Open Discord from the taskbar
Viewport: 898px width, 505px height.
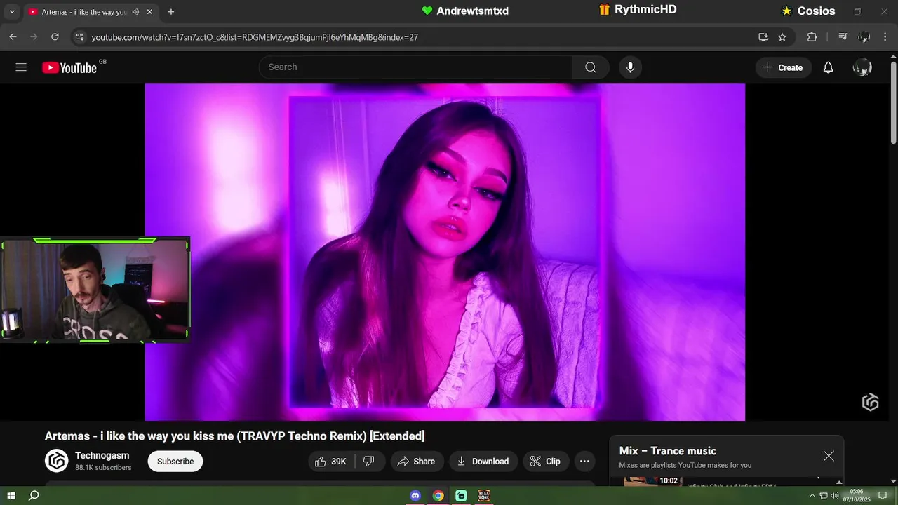click(x=415, y=496)
